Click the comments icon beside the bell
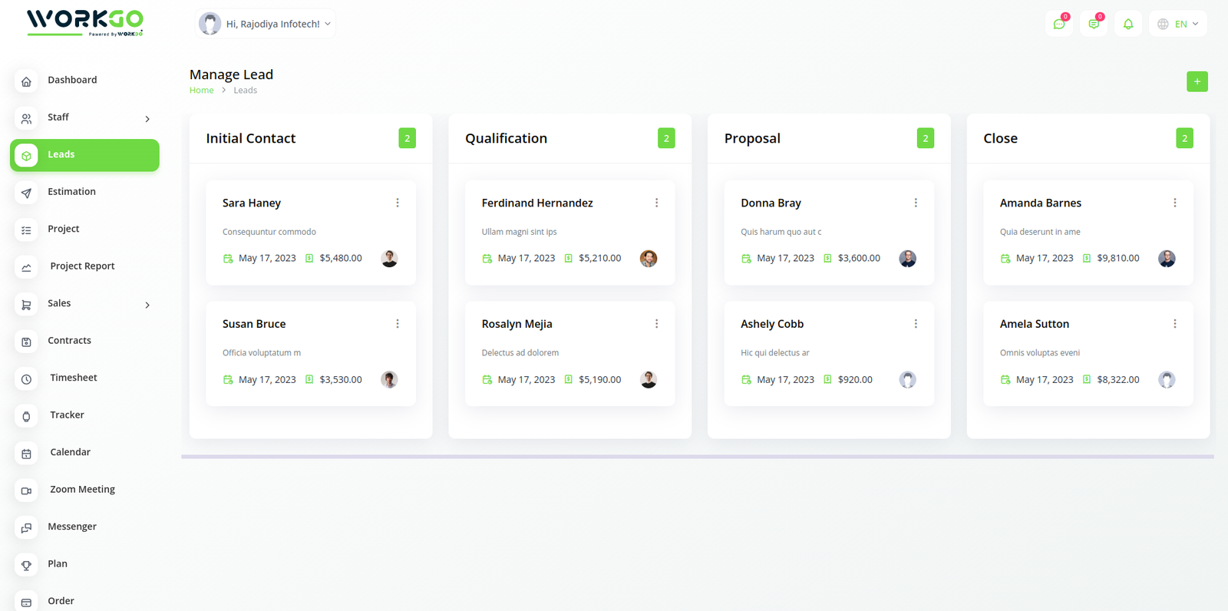 point(1094,25)
